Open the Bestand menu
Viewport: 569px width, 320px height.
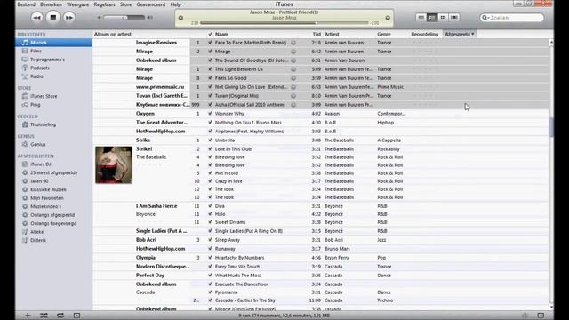point(27,4)
